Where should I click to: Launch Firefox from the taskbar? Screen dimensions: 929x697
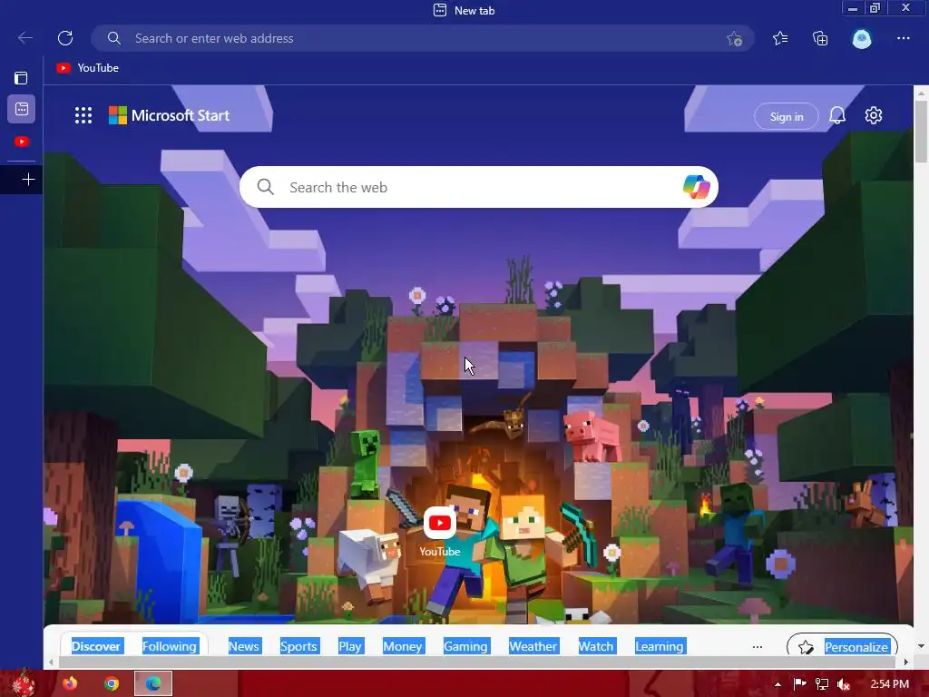point(71,684)
